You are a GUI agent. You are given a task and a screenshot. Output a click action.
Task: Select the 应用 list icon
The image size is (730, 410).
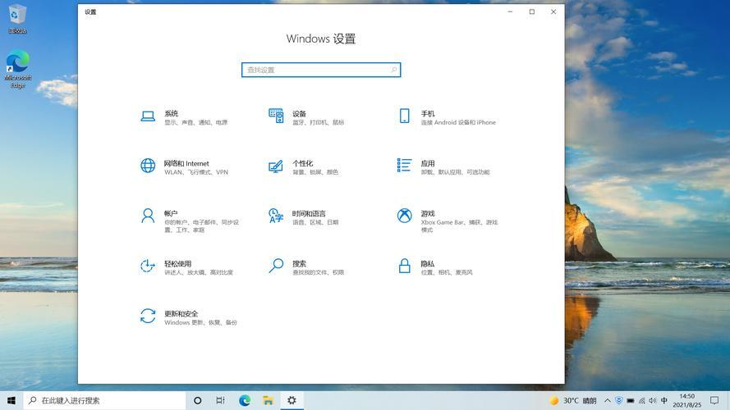click(x=404, y=166)
